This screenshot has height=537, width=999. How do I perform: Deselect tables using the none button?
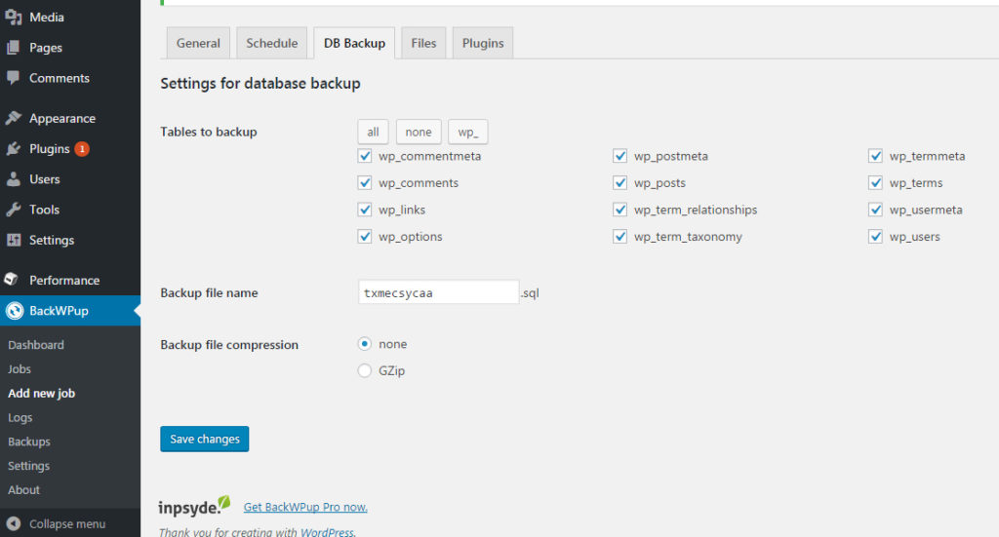tap(419, 132)
